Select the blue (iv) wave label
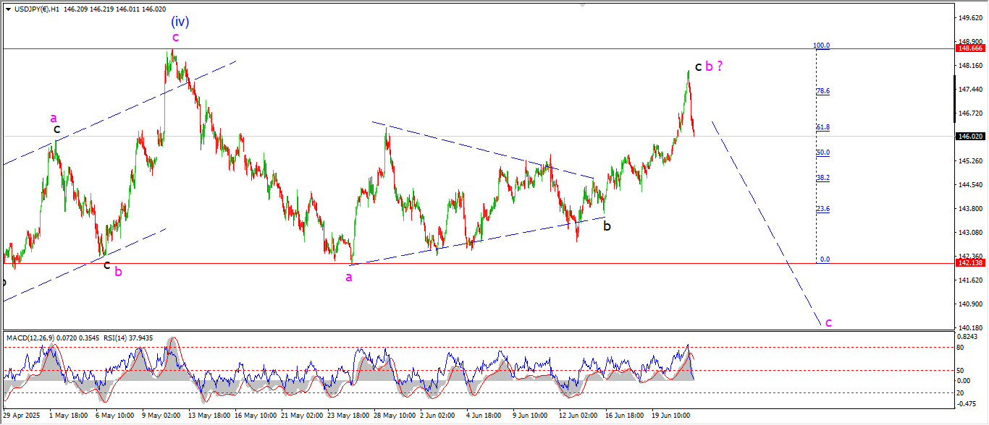The height and width of the screenshot is (425, 989). click(180, 22)
